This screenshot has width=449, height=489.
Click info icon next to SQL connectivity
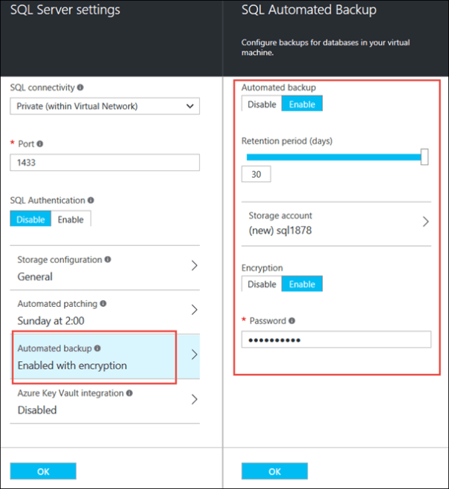[80, 88]
